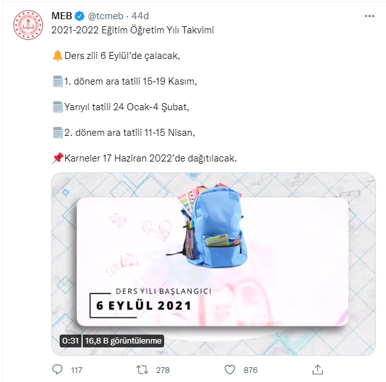386x382 pixels.
Task: Open the 44d timestamp link
Action: point(140,16)
